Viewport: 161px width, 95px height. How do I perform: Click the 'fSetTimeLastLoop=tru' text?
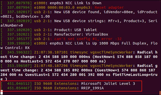coord(135,75)
